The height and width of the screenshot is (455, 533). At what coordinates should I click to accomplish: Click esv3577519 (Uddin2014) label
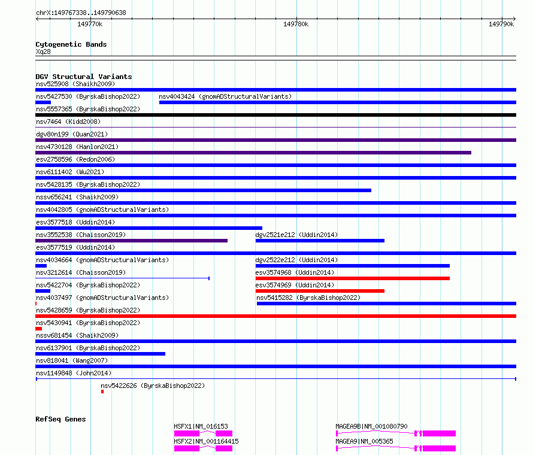tap(75, 247)
